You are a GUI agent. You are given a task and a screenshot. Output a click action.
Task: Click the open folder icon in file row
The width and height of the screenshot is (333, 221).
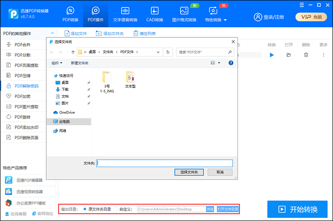pos(289,55)
